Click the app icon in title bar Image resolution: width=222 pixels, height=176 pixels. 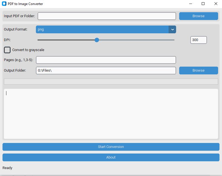coord(4,4)
